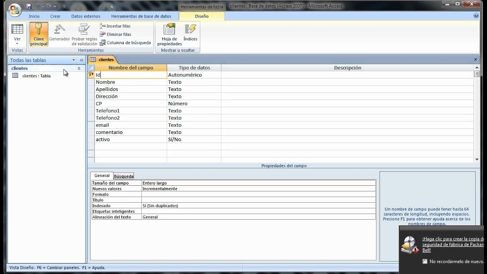
Task: Click Eliminar filas
Action: tap(116, 34)
